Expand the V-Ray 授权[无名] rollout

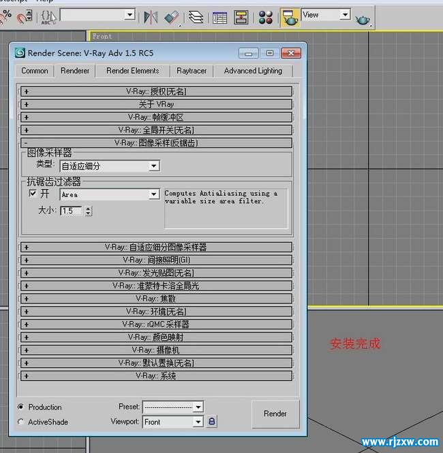click(156, 92)
